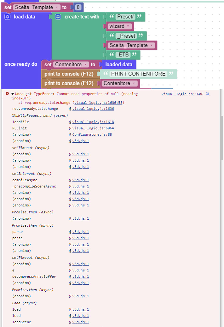Click "_precompileSceneAsync" in the stack trace
The image size is (224, 327).
pos(34,186)
